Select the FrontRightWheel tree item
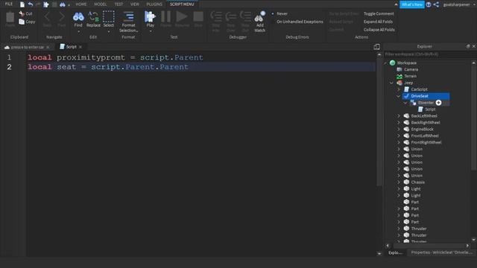Screen dimensions: 477x268 pos(426,142)
